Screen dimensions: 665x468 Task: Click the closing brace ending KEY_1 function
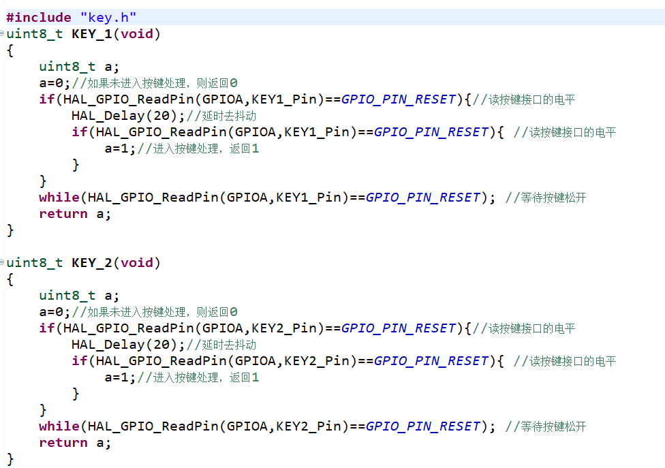click(x=10, y=230)
